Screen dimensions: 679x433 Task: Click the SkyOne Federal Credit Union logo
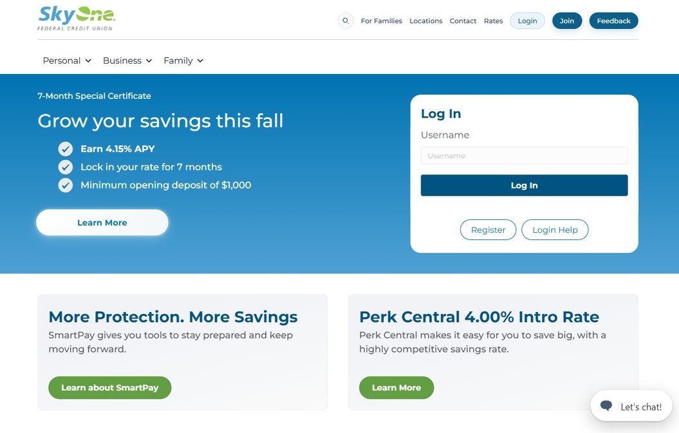tap(76, 18)
